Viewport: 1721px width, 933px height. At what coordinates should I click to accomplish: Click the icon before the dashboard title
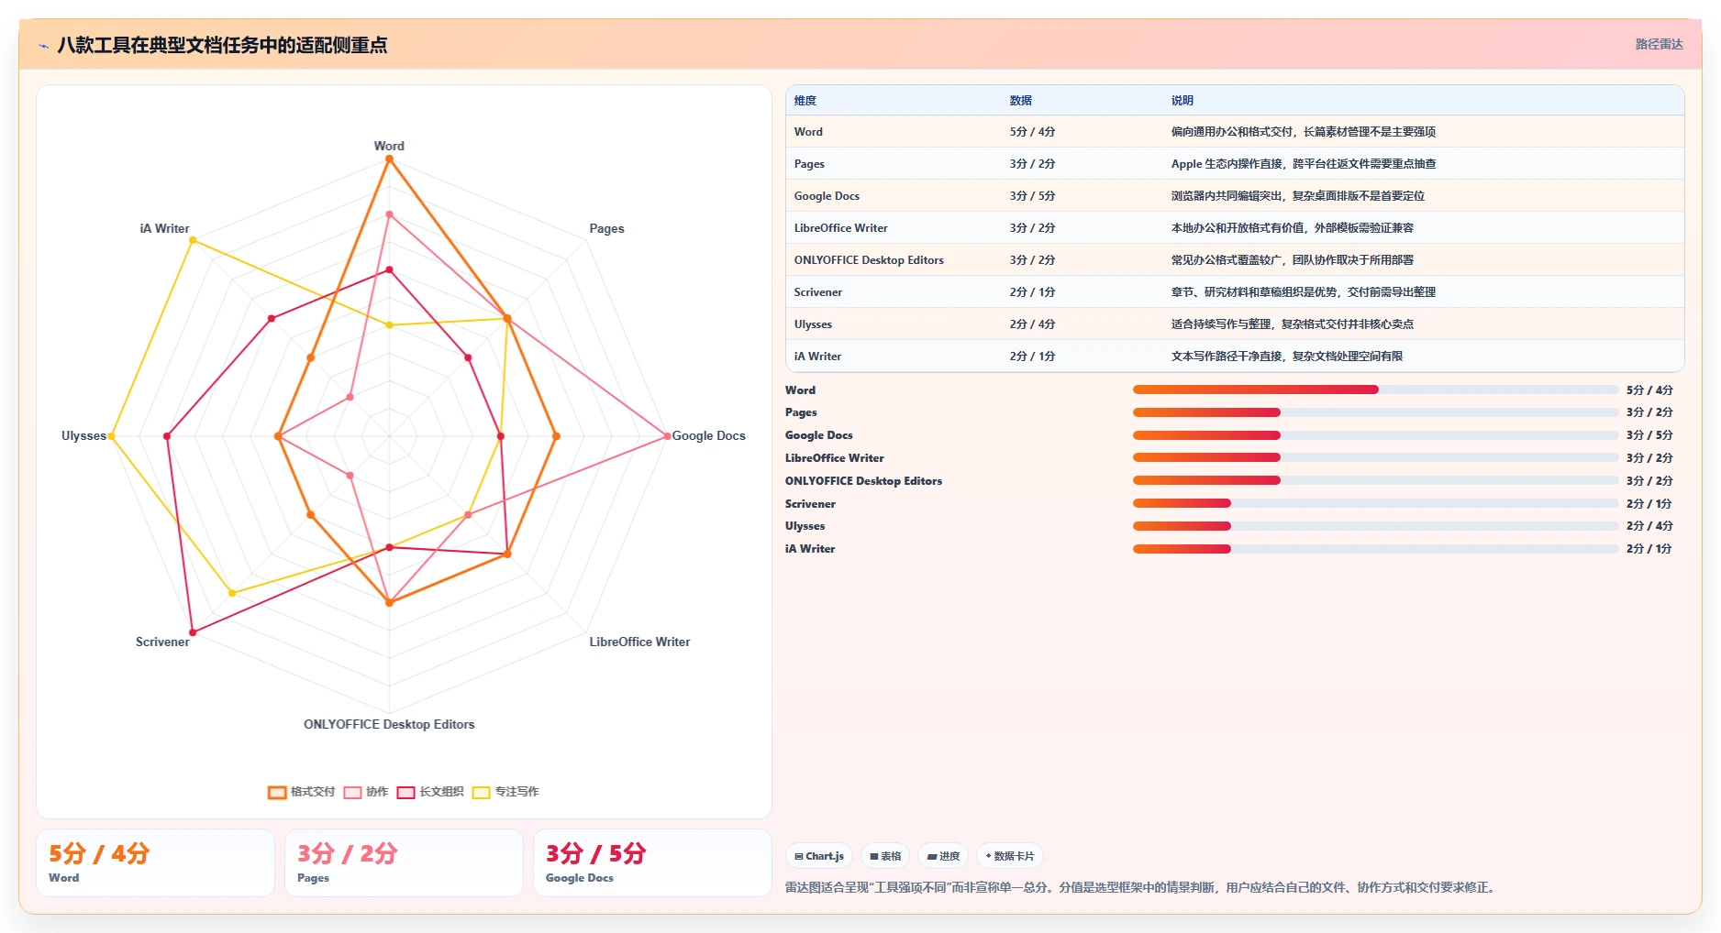click(43, 45)
